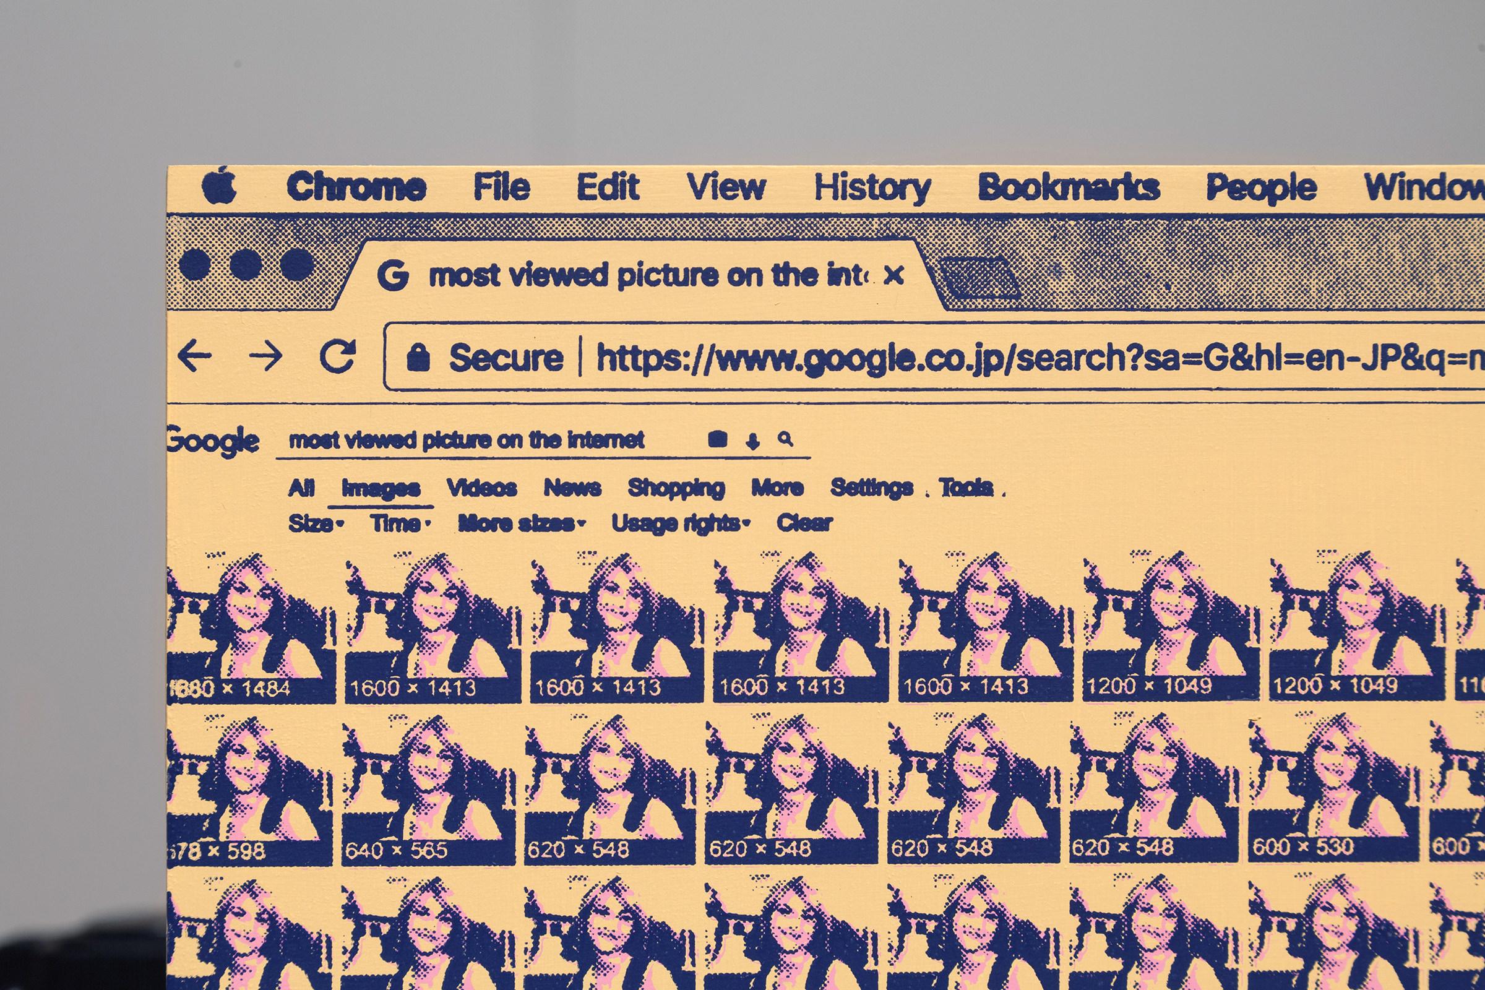
Task: Search by image with the camera icon
Action: tap(717, 439)
